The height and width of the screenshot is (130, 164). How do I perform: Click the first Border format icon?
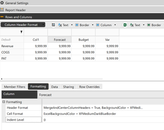click(76, 25)
